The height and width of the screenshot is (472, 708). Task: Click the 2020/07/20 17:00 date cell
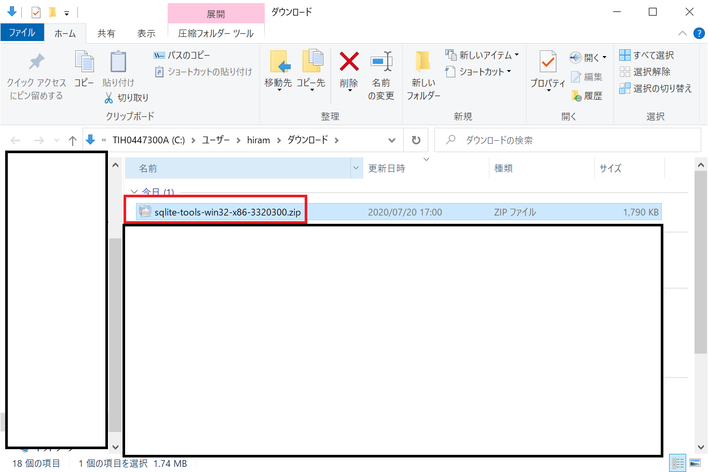pyautogui.click(x=405, y=212)
